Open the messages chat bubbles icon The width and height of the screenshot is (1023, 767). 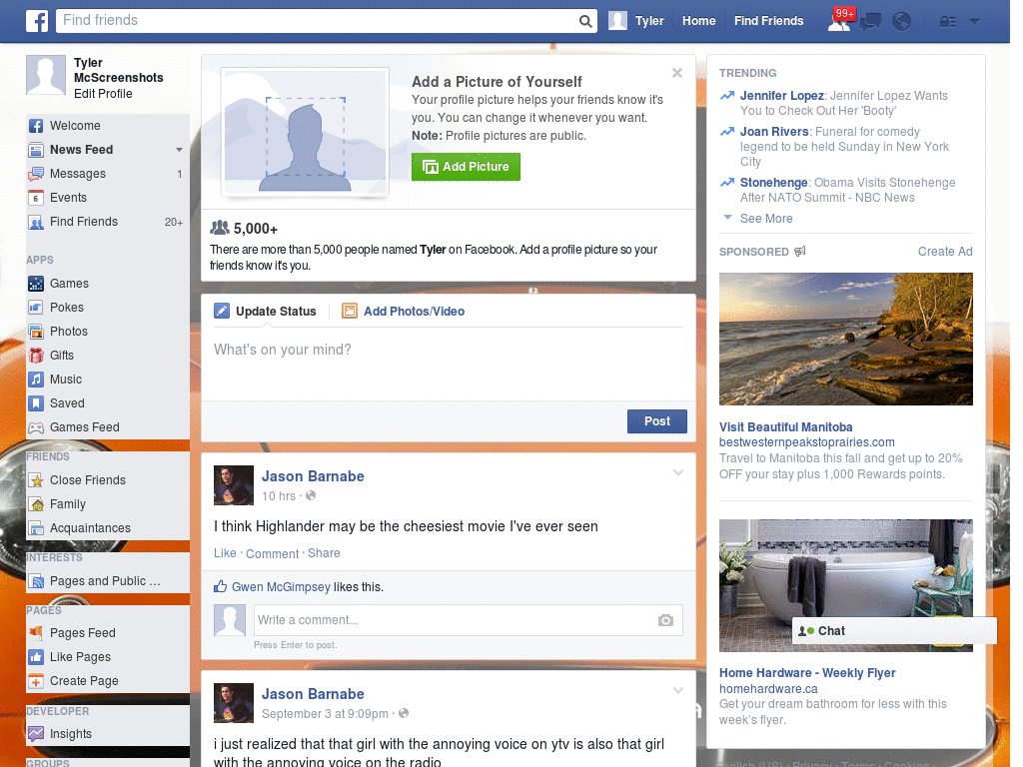(870, 22)
